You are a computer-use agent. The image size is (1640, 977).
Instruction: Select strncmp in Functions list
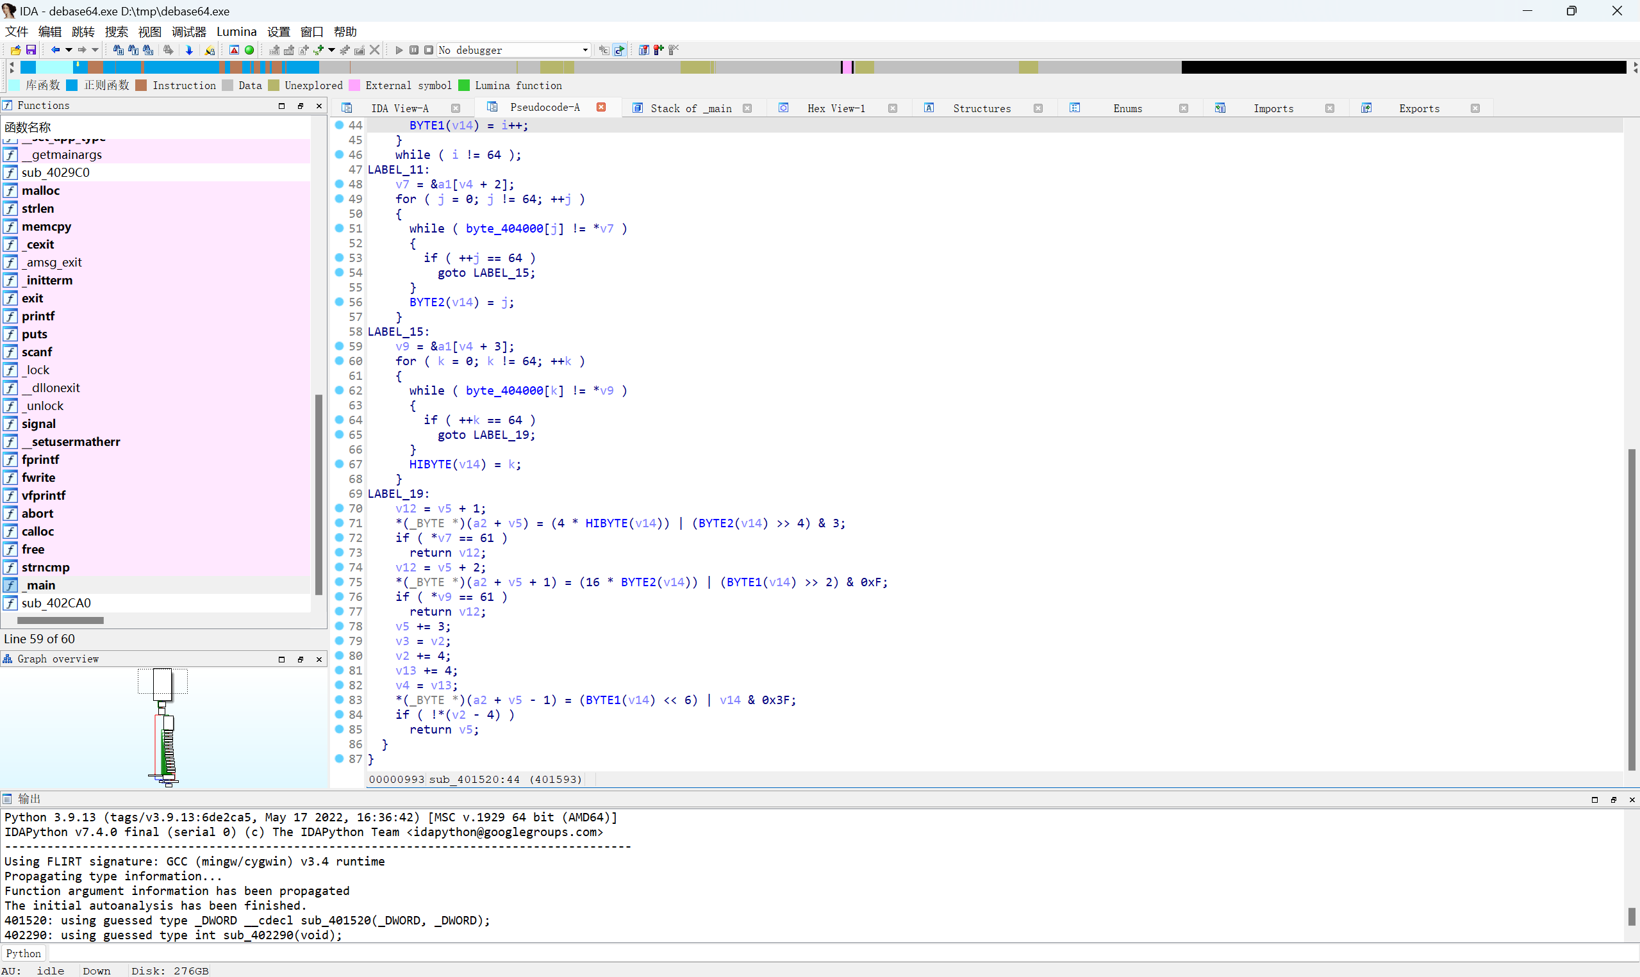46,567
